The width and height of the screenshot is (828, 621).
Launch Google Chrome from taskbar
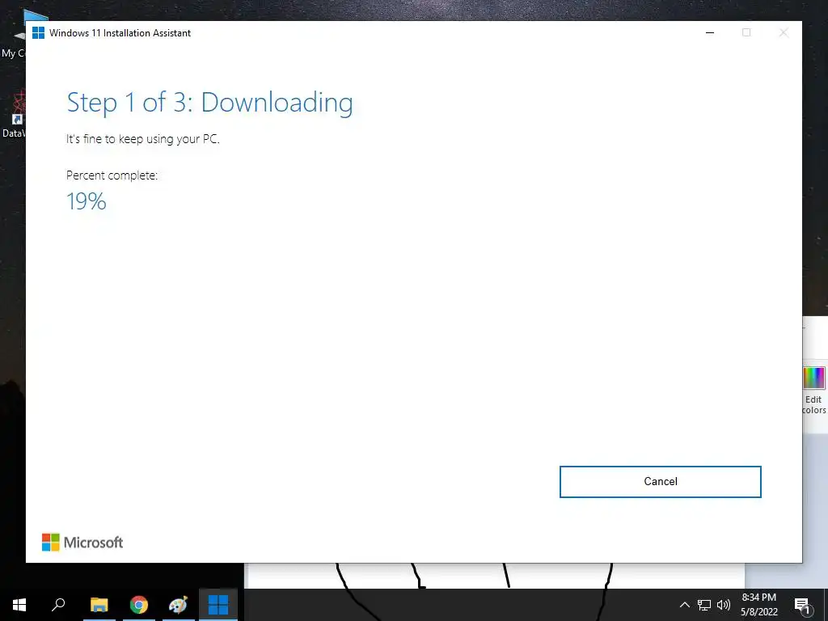click(x=139, y=605)
